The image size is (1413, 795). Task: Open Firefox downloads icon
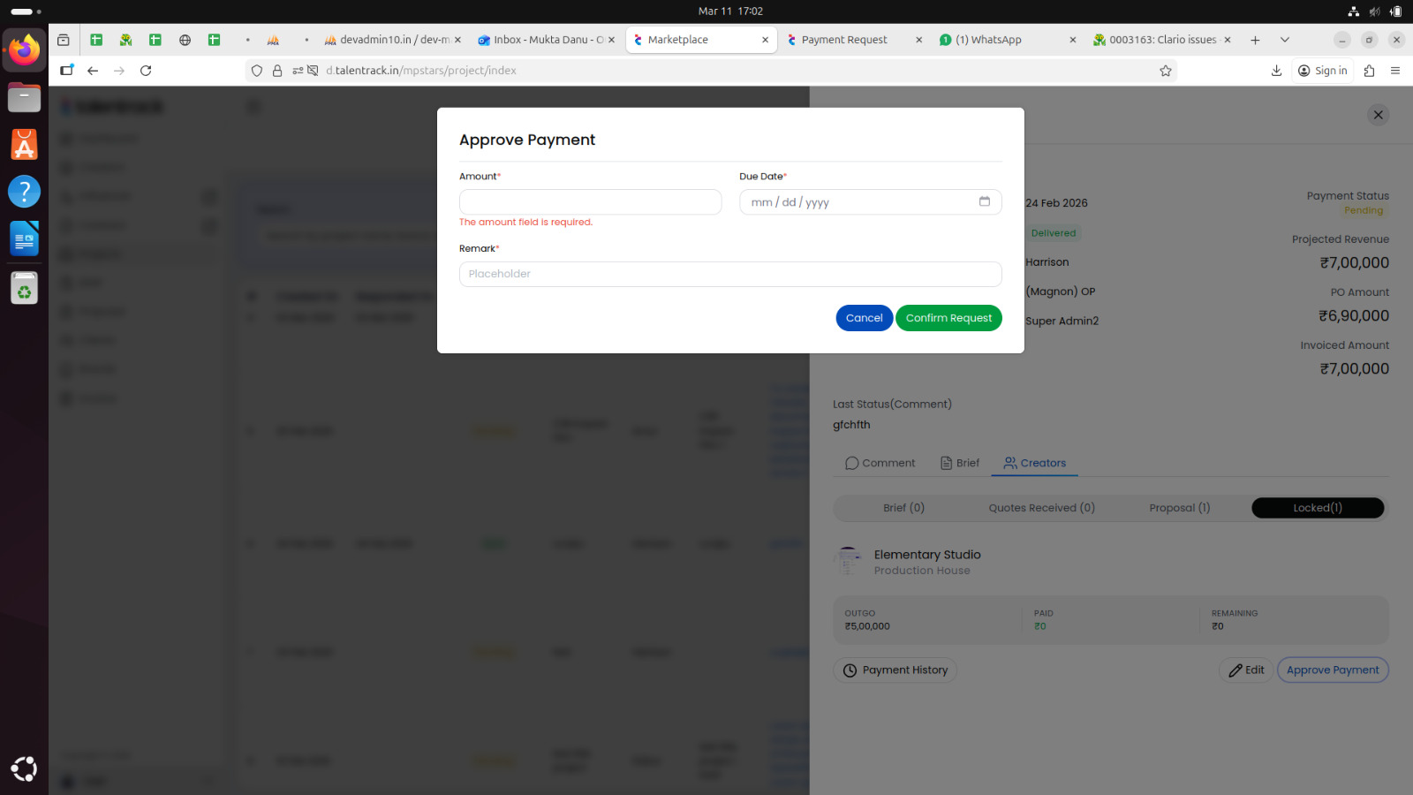[x=1276, y=71]
